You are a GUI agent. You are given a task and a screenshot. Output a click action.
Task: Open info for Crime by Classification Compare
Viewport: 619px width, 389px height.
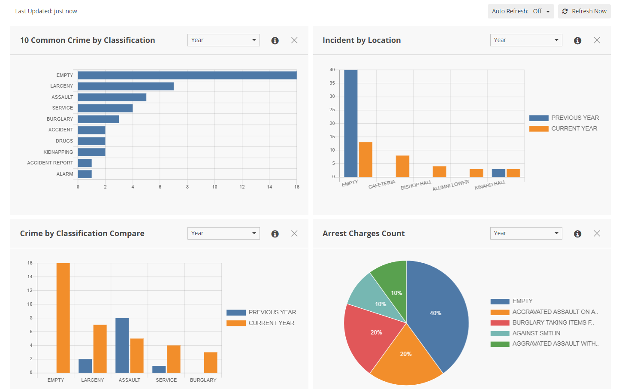pos(275,233)
